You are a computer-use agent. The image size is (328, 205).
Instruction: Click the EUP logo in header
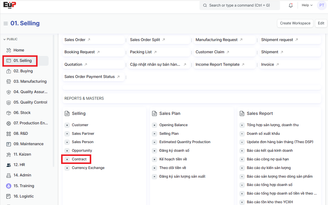[10, 5]
